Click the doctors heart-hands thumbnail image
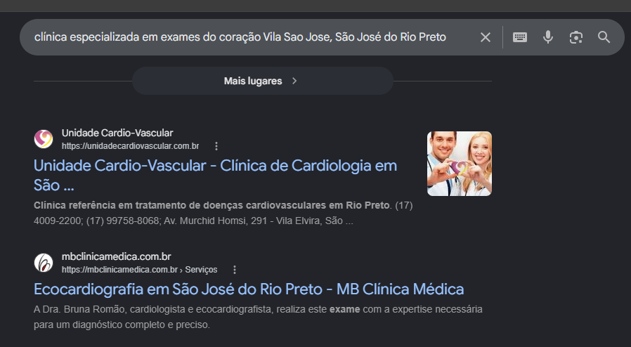This screenshot has width=631, height=347. tap(459, 164)
